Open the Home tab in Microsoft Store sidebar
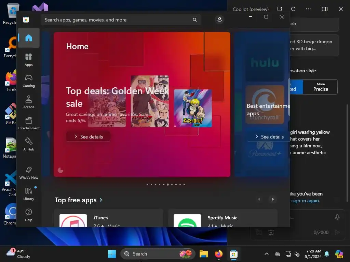 click(29, 38)
